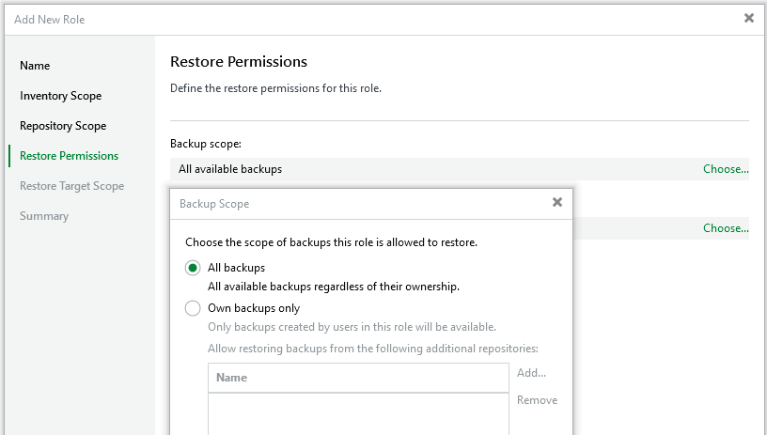Select the Own backups only option
This screenshot has width=767, height=435.
click(x=193, y=308)
